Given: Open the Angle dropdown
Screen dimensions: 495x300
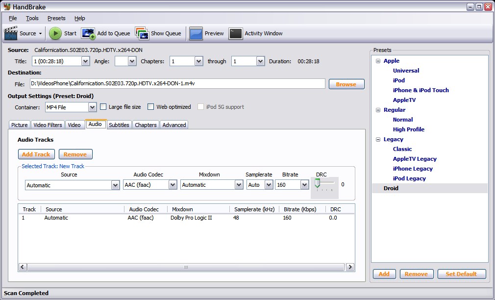Looking at the screenshot, I should click(x=132, y=61).
